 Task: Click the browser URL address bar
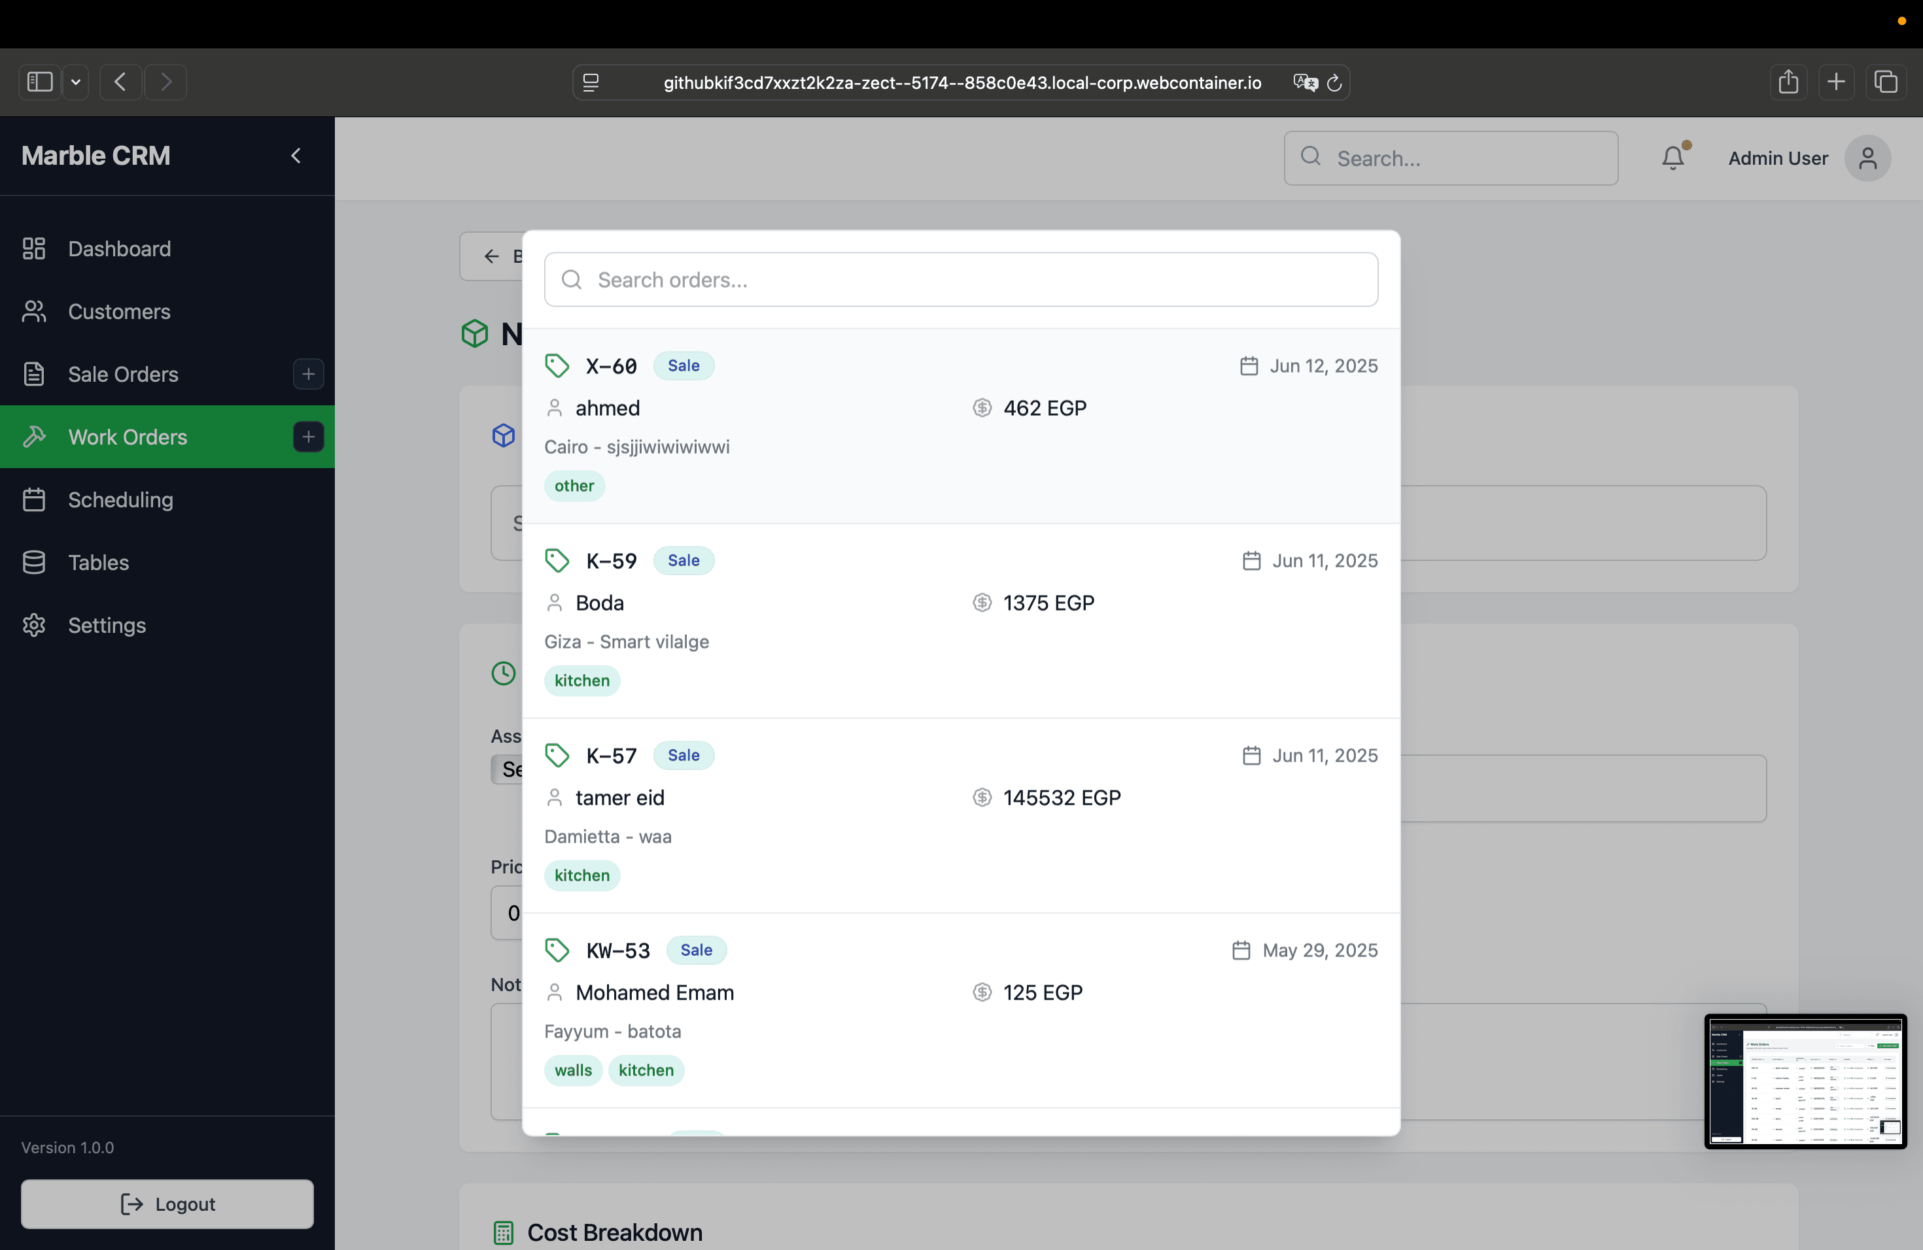(x=961, y=82)
